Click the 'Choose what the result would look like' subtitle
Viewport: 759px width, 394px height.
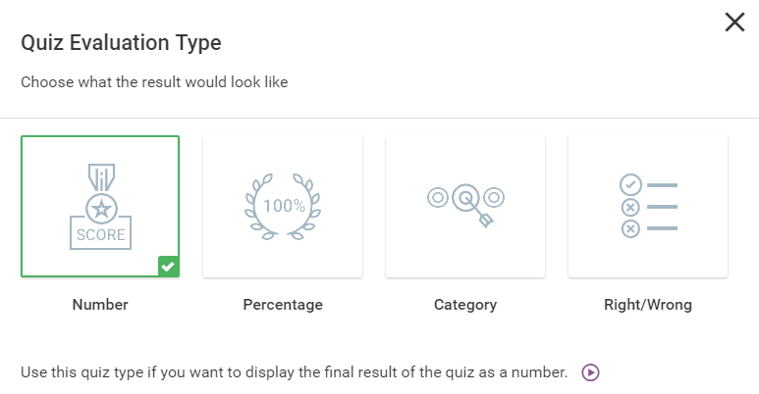[154, 82]
